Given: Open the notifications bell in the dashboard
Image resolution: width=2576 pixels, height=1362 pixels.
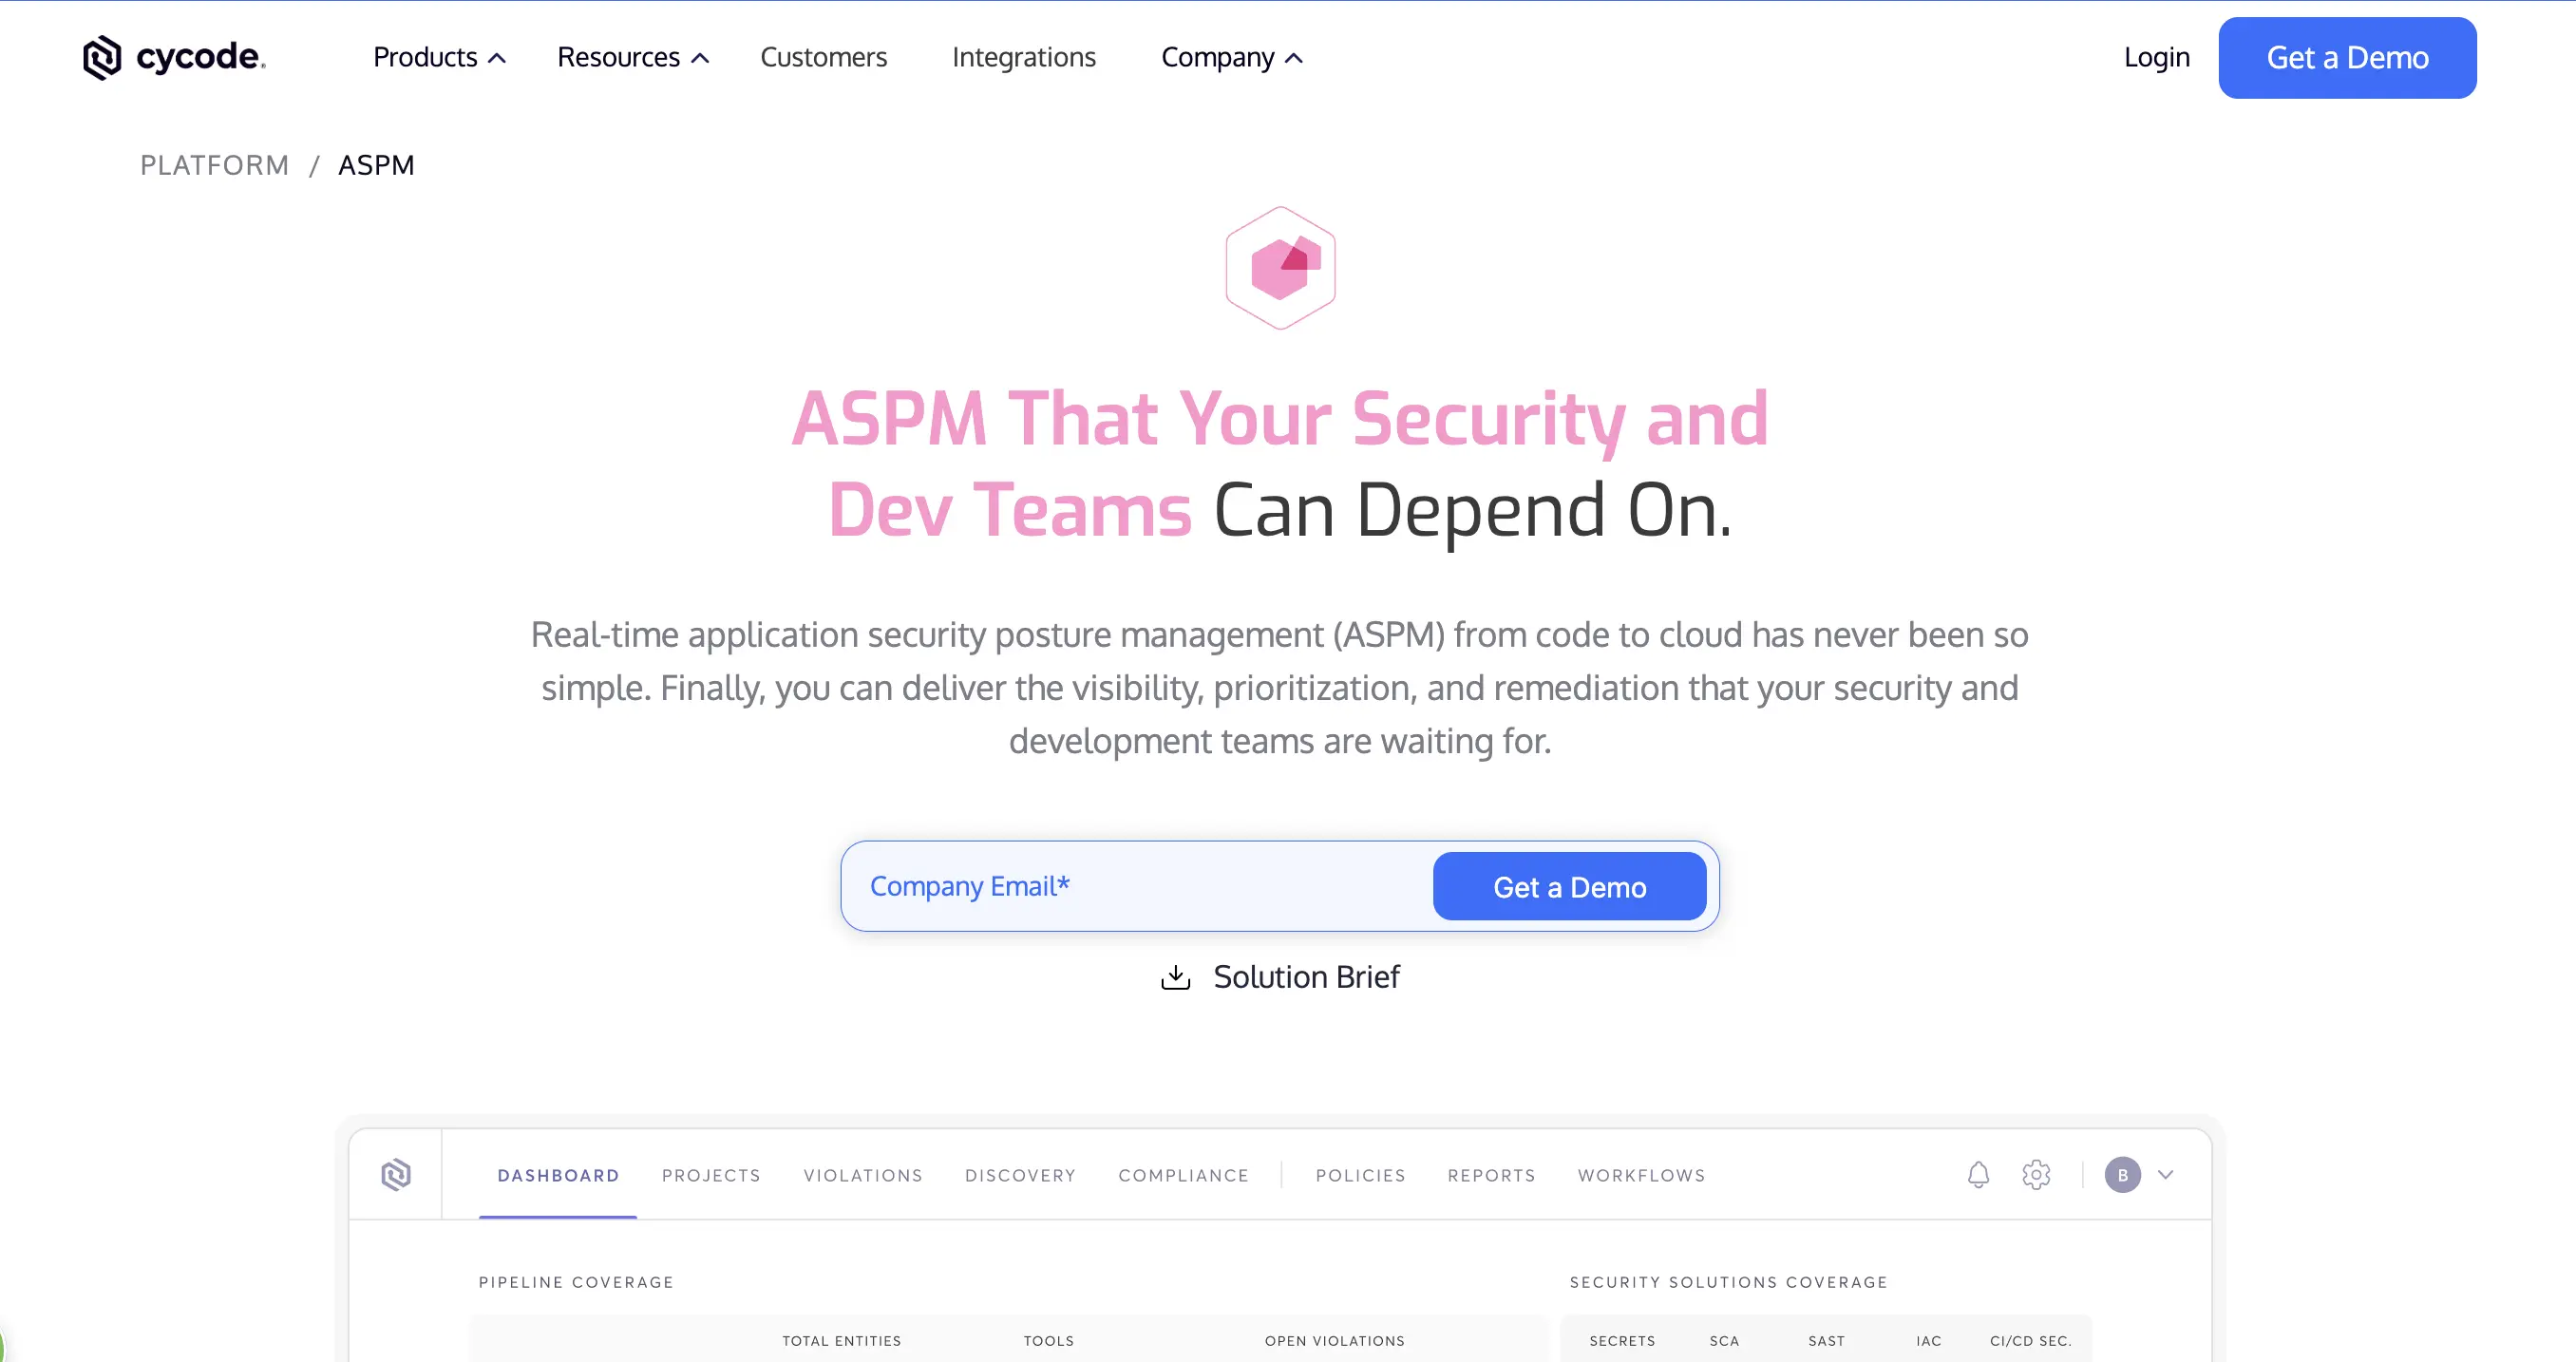Looking at the screenshot, I should [x=1977, y=1174].
